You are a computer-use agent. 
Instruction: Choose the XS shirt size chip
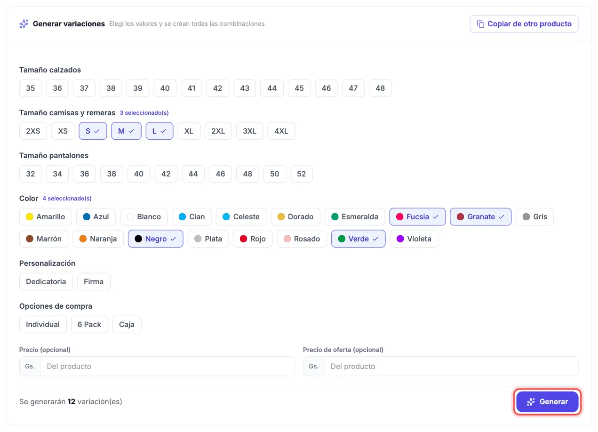tap(63, 131)
